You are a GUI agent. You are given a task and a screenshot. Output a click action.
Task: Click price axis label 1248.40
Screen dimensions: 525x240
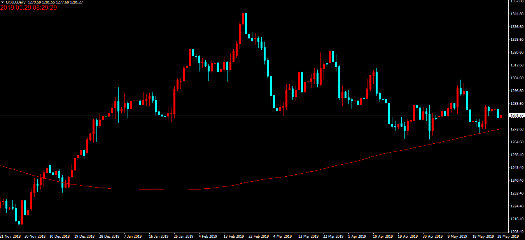click(517, 168)
